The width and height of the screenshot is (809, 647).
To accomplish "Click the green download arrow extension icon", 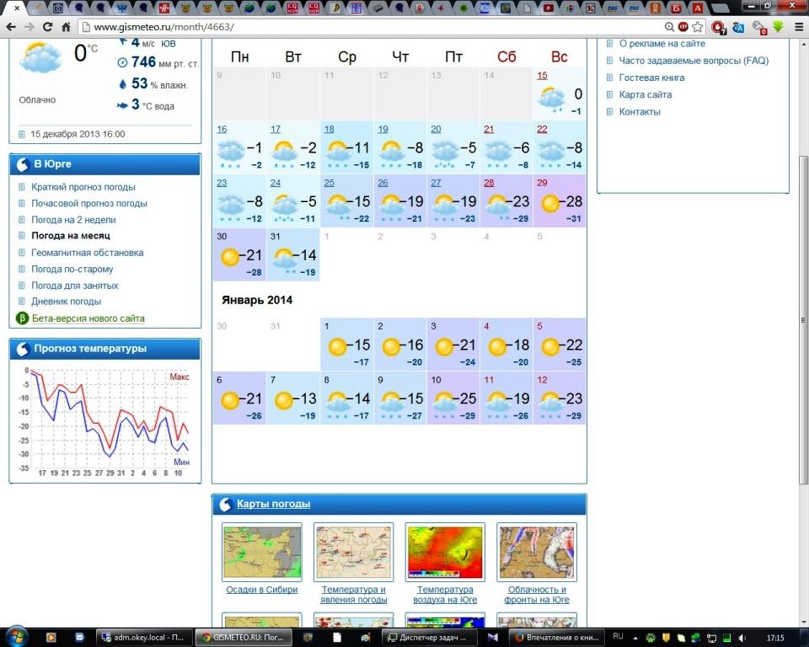I will (x=779, y=27).
